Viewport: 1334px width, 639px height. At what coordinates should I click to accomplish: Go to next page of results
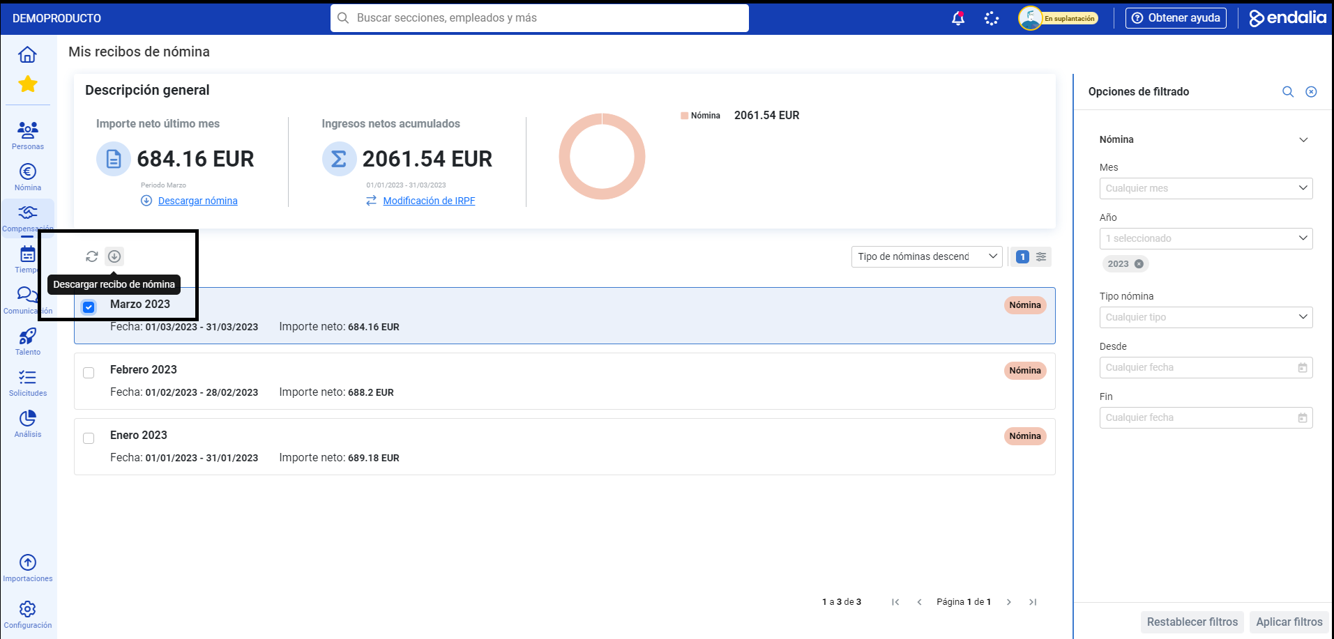(x=1008, y=602)
